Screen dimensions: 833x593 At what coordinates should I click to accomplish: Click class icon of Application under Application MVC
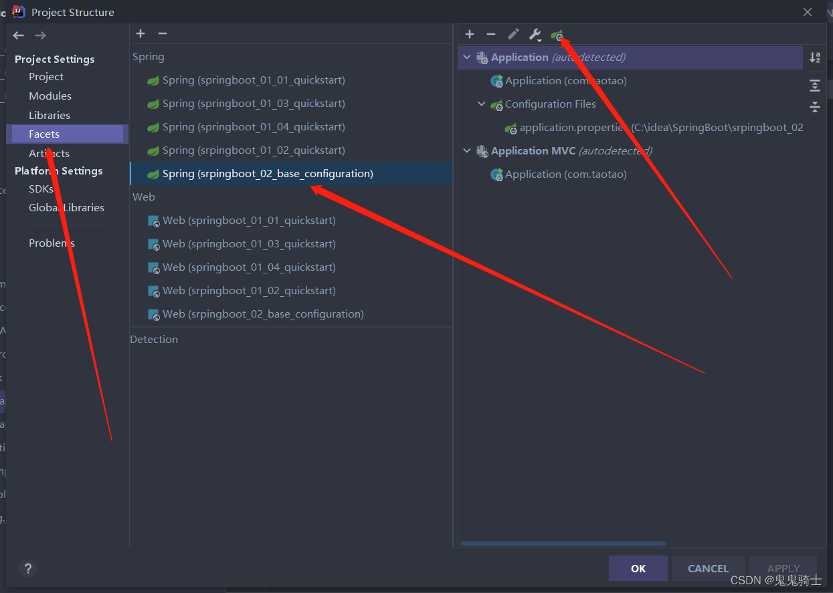496,175
